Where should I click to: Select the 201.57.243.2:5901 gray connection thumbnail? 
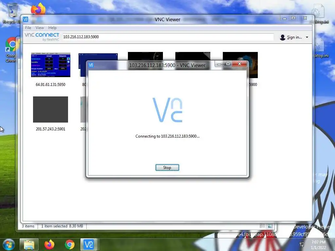(x=50, y=109)
